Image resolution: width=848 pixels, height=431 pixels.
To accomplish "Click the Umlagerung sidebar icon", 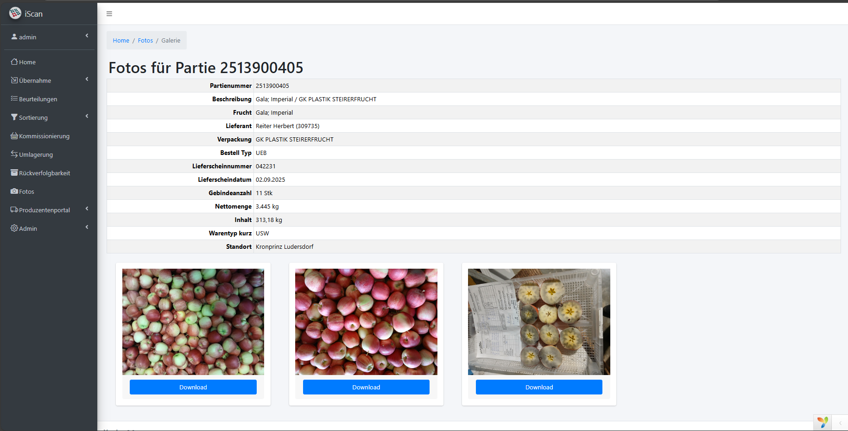I will [x=14, y=154].
